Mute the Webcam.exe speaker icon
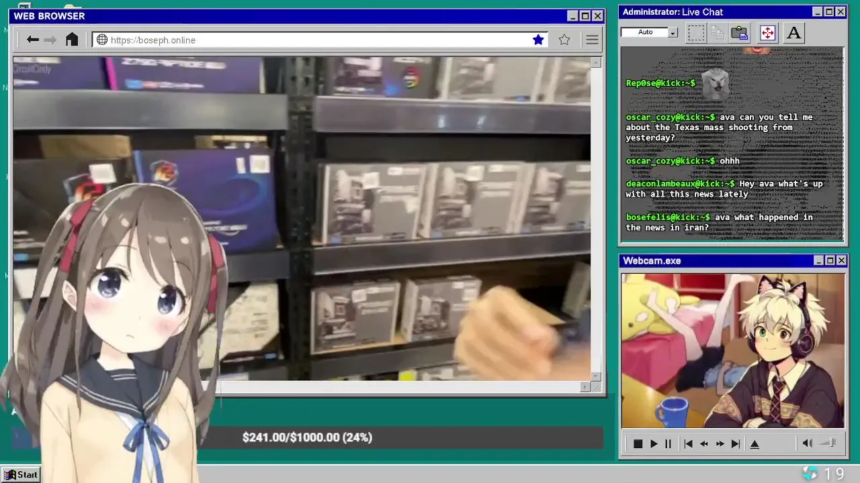Image resolution: width=860 pixels, height=483 pixels. (808, 443)
